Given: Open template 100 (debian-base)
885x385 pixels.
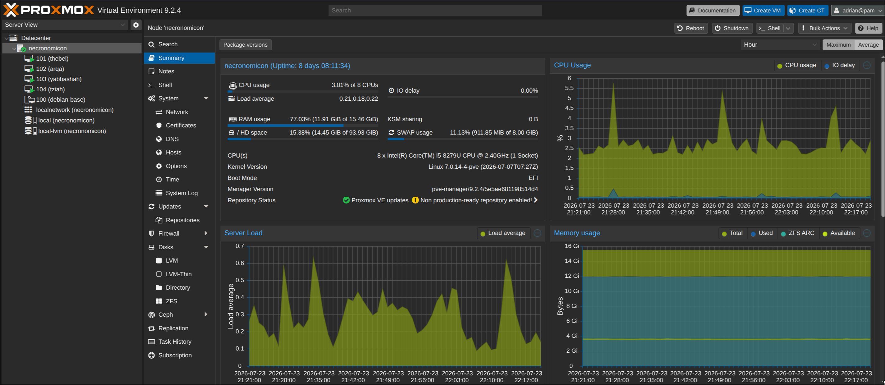Looking at the screenshot, I should 61,100.
